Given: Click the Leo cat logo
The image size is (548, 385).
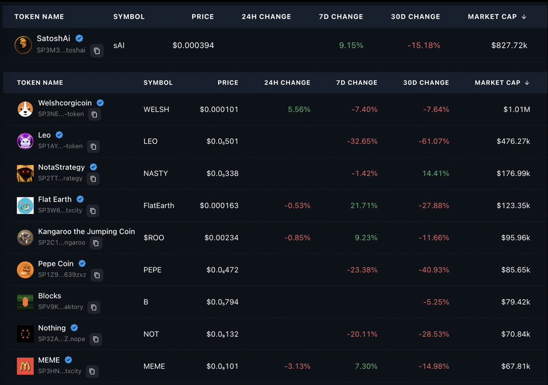Looking at the screenshot, I should [25, 141].
